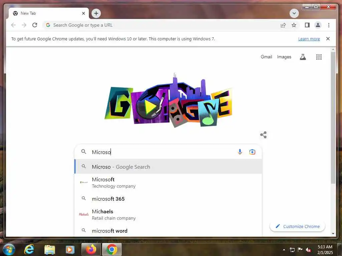Screen dimensions: 342x256
Task: Open the Google apps grid icon
Action: point(319,57)
